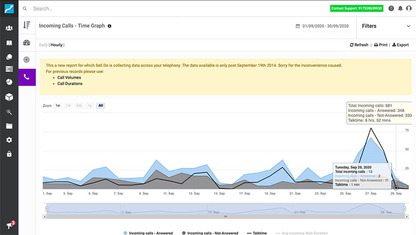The height and width of the screenshot is (235, 416).
Task: Set zoom to 6m
Action: click(79, 105)
